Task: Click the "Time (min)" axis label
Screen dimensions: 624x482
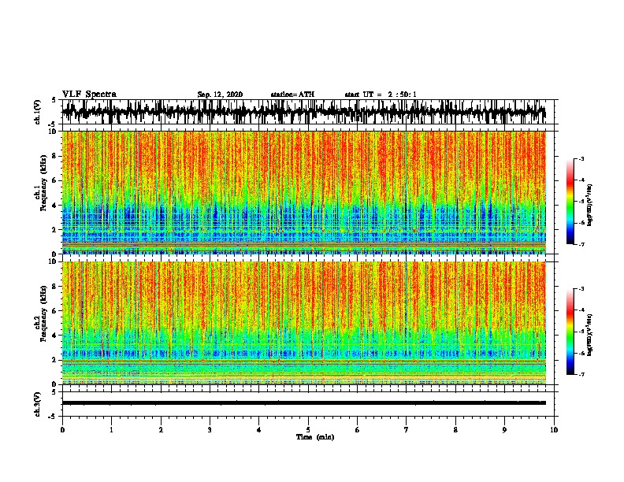Action: click(x=315, y=437)
